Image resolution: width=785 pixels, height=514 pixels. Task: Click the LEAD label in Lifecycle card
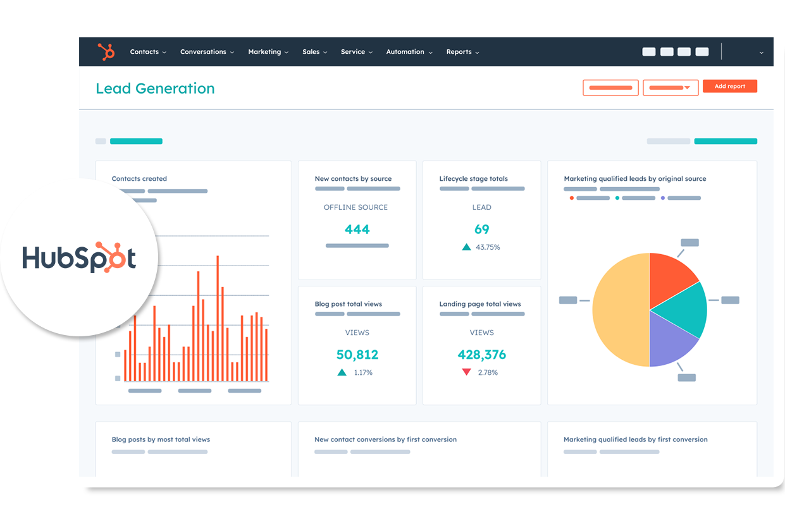[x=481, y=207]
